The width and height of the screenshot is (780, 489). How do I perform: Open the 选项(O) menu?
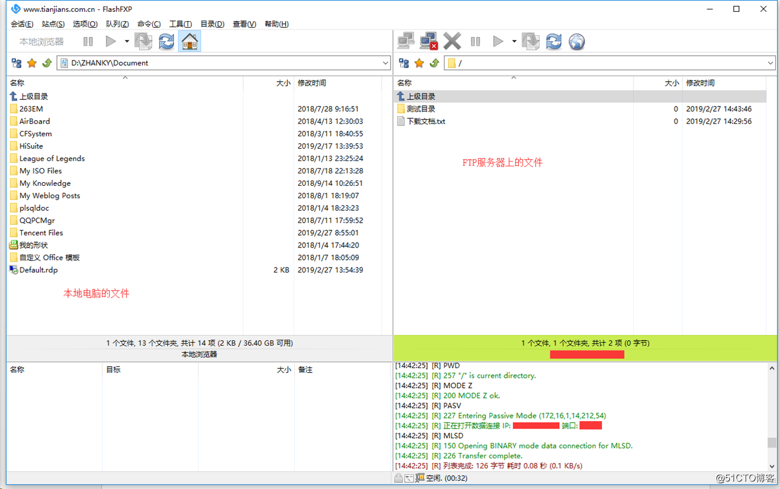[85, 24]
